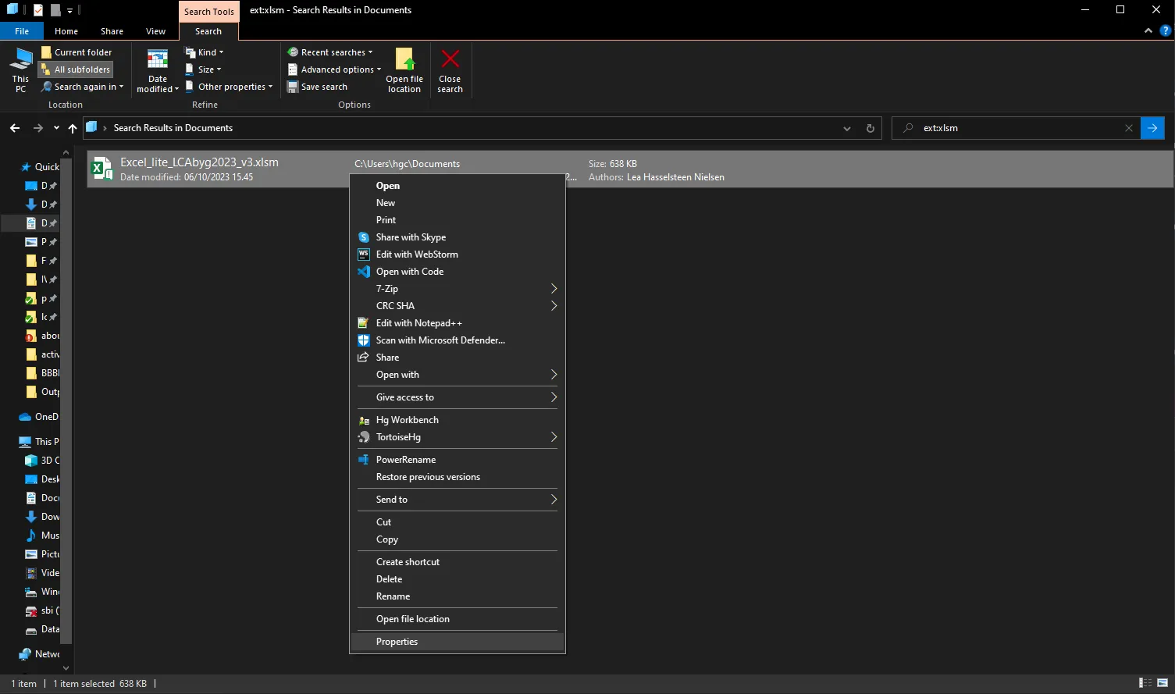This screenshot has width=1175, height=694.
Task: Click the Date modified calendar icon
Action: (x=158, y=59)
